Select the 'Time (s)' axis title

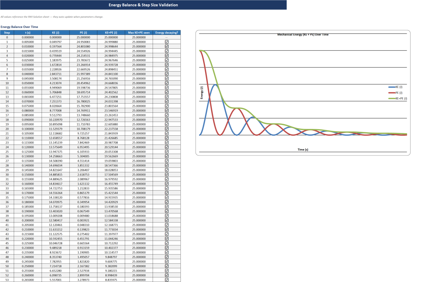tap(303, 149)
